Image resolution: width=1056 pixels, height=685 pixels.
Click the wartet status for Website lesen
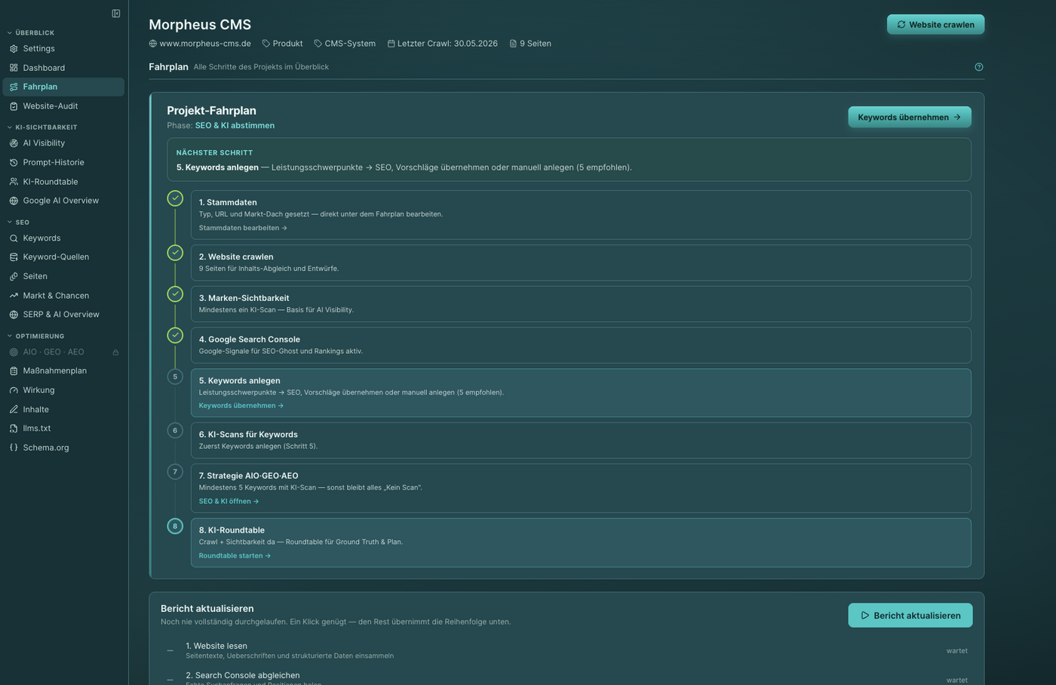point(957,651)
